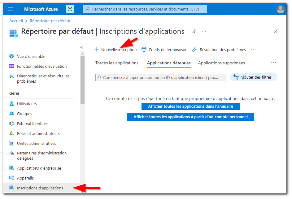292x199 pixels.
Task: Open Répertoire par défaut breadcrumb link
Action: click(x=50, y=21)
